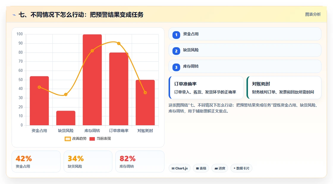Screen dimensions: 333x184
Task: Select the 表格 tag chip
Action: tap(201, 168)
